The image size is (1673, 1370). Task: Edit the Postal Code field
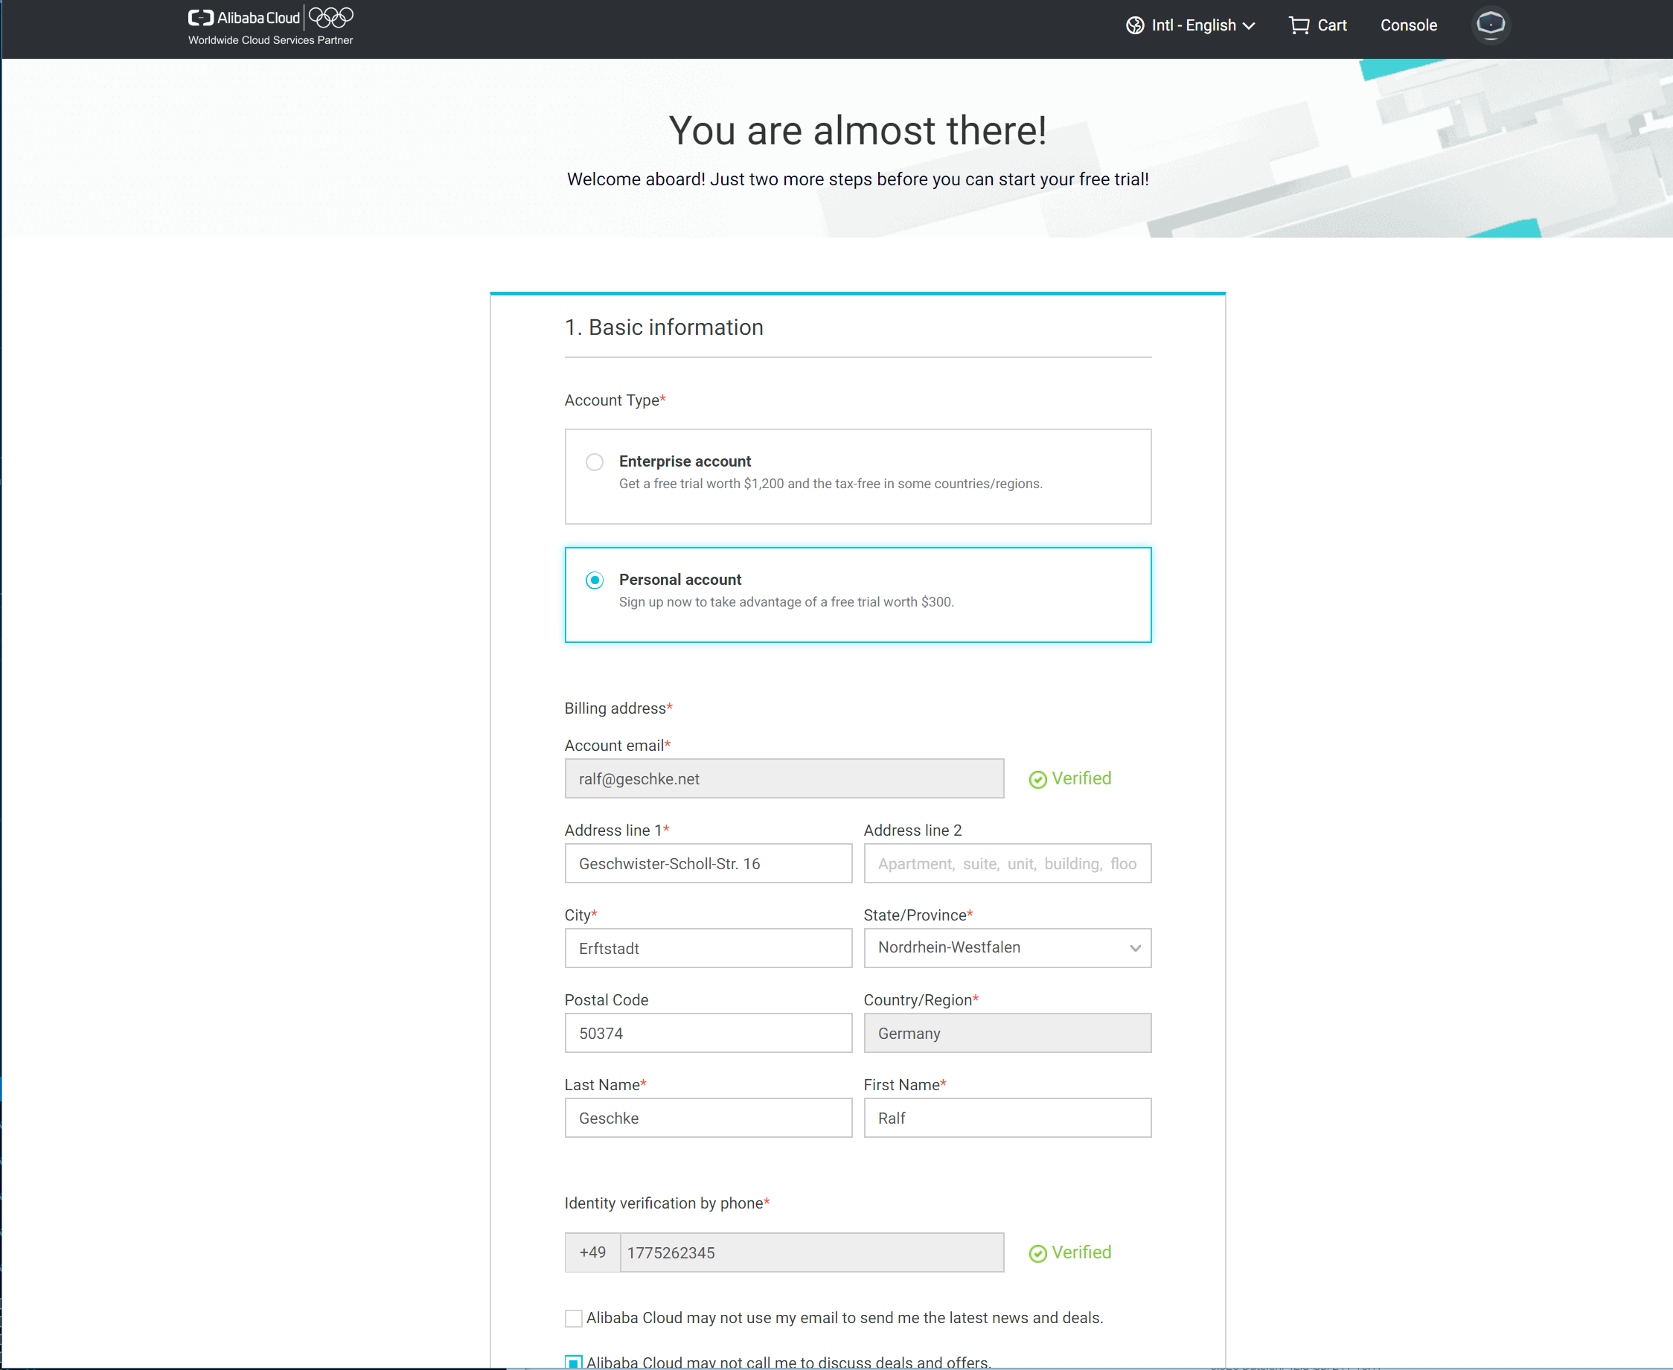point(708,1033)
